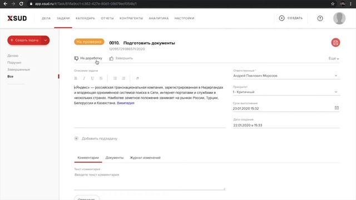
Task: Go back in browser history
Action: 6,4
